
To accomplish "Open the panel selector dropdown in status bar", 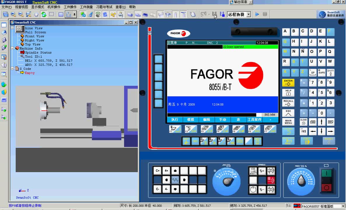I will click(343, 206).
